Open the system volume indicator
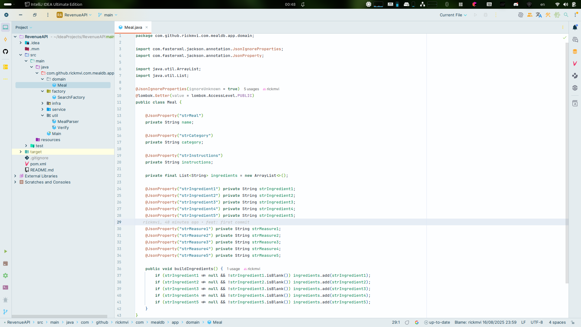 [566, 4]
